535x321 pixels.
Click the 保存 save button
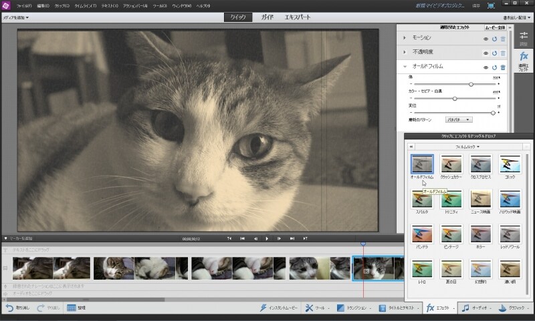click(x=475, y=5)
